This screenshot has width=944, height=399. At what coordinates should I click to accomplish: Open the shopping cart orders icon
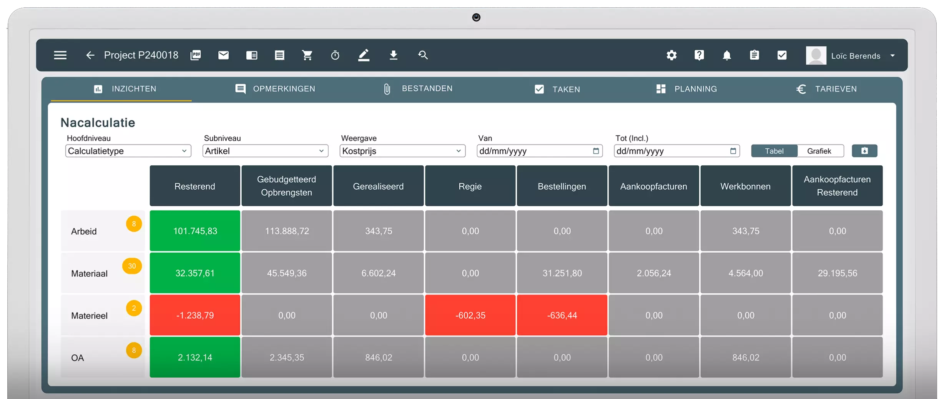(307, 55)
